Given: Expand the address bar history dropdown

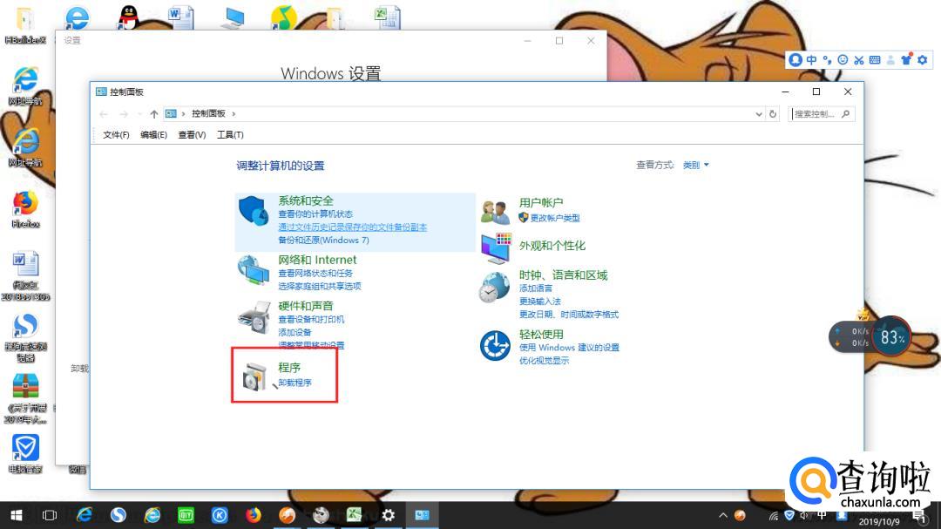Looking at the screenshot, I should point(759,114).
